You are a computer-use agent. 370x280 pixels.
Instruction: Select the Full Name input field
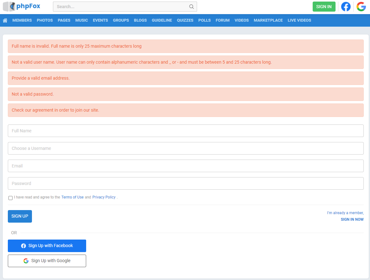click(185, 131)
